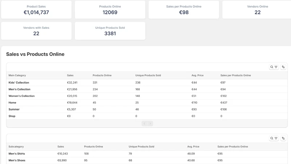Select the Women's Collection row
This screenshot has height=164, width=291.
click(x=147, y=96)
